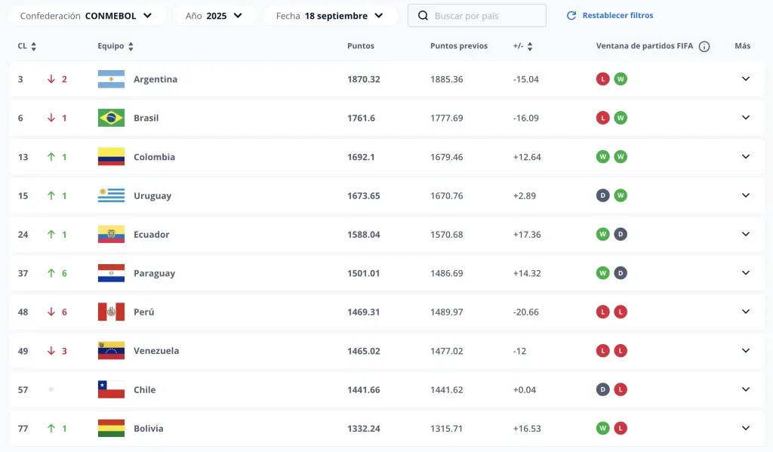
Task: Sort by the +/- column arrows
Action: point(530,47)
